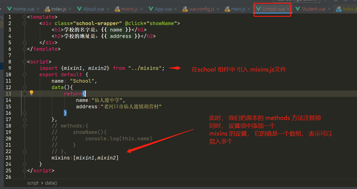Collapse the script block on line 8
This screenshot has width=357, height=189.
point(25,62)
